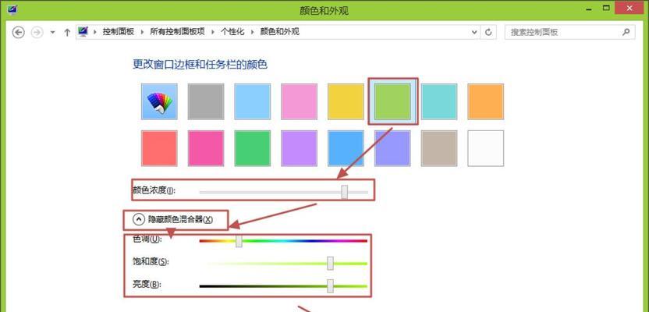
Task: Click the 饱和度 saturation slider handle
Action: pos(330,263)
